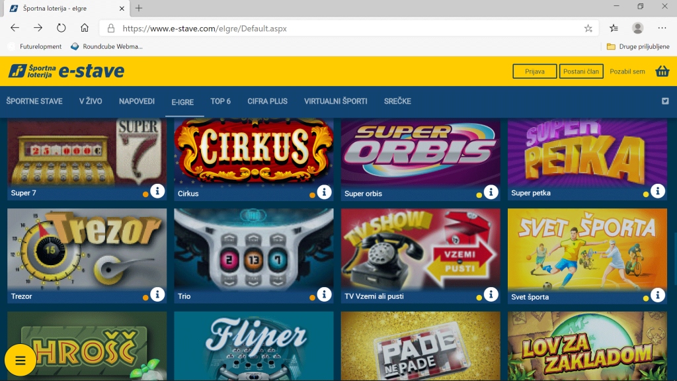The width and height of the screenshot is (677, 381).
Task: Open the ŠPORTNE STAVE section
Action: coord(34,101)
